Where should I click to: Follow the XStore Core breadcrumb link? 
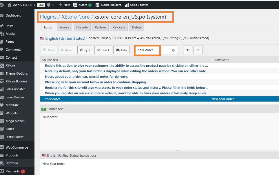(75, 17)
